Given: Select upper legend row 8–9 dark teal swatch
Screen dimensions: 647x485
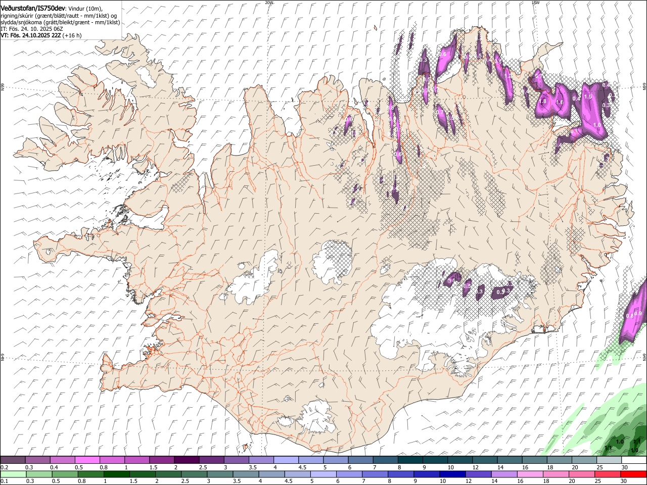Looking at the screenshot, I should (x=410, y=460).
